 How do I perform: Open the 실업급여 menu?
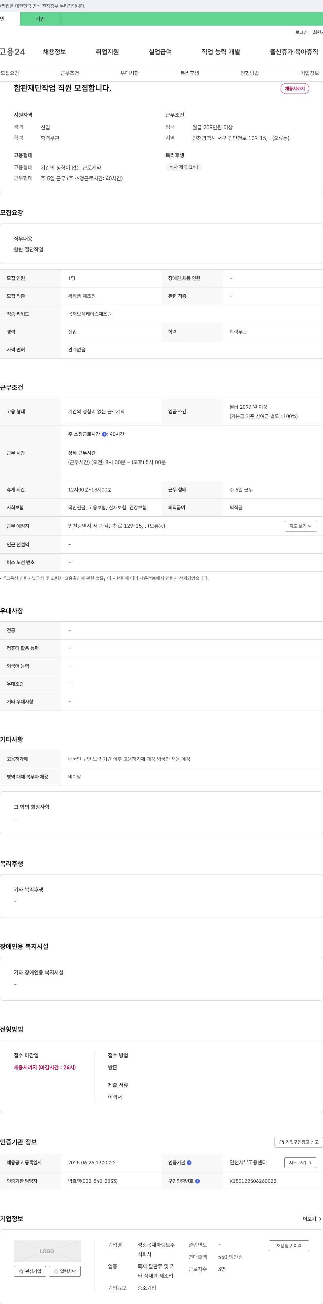(x=160, y=52)
